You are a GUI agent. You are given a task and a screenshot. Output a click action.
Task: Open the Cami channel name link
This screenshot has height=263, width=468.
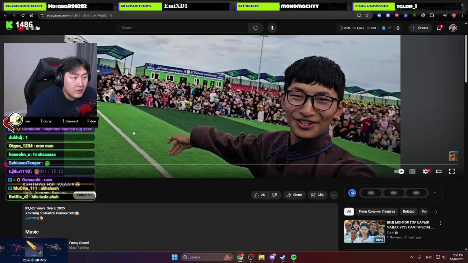(390, 233)
